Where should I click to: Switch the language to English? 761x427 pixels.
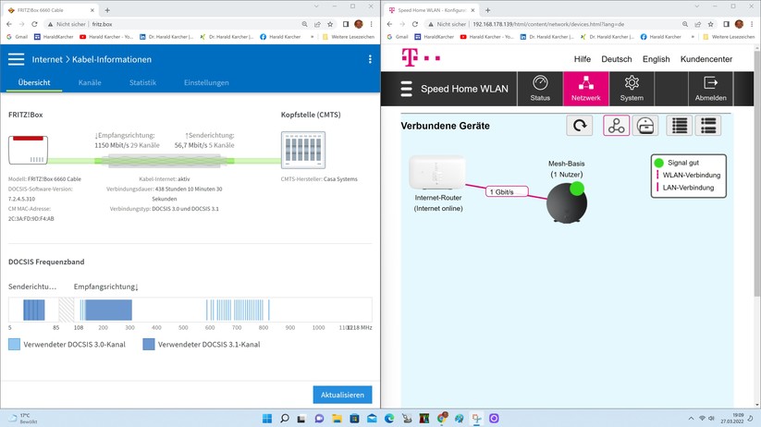[x=657, y=59]
